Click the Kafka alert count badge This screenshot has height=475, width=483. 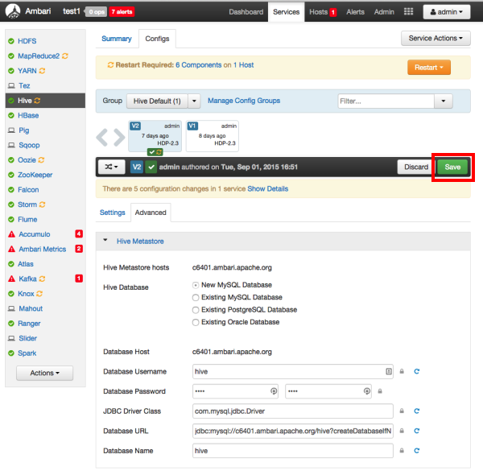(79, 279)
